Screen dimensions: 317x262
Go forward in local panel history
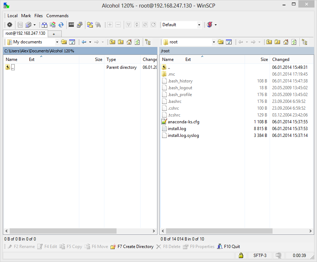tap(96, 42)
